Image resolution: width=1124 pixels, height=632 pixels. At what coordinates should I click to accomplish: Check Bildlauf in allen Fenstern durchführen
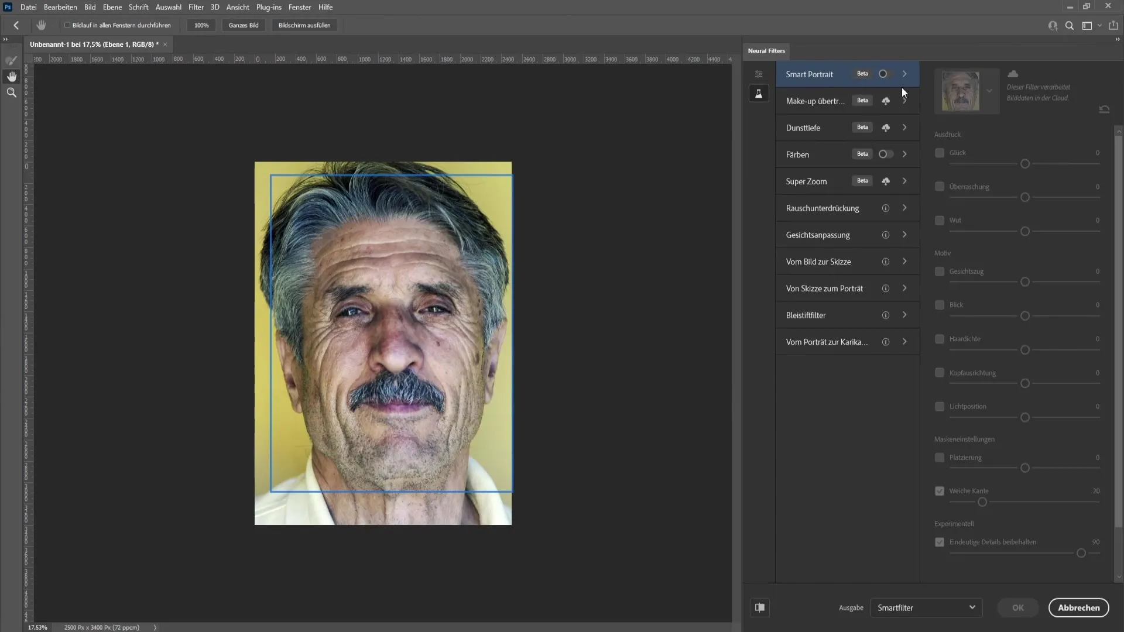(67, 25)
